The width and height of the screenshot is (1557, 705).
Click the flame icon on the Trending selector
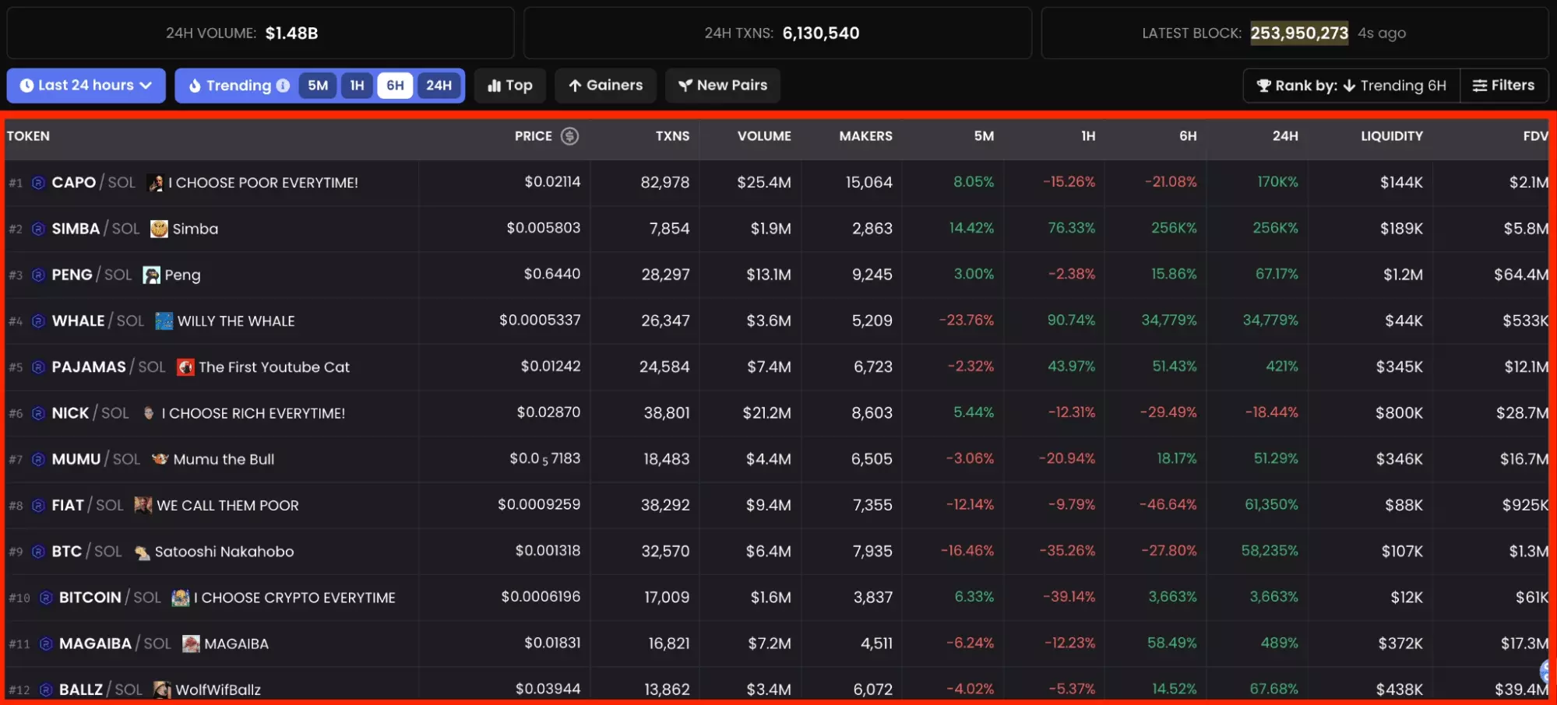tap(197, 86)
